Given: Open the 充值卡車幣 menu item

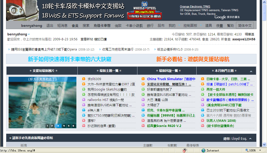Looking at the screenshot, I should (x=102, y=25).
